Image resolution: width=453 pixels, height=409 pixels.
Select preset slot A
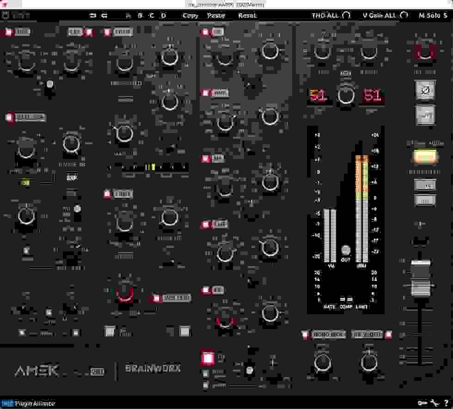(128, 15)
